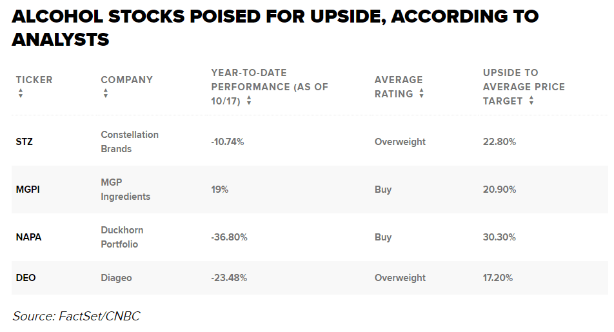Viewport: 614px width, 332px height.
Task: Click MGP Ingredients company name
Action: point(125,190)
